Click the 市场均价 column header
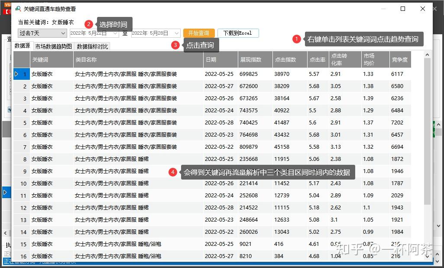This screenshot has width=444, height=268. click(x=375, y=59)
